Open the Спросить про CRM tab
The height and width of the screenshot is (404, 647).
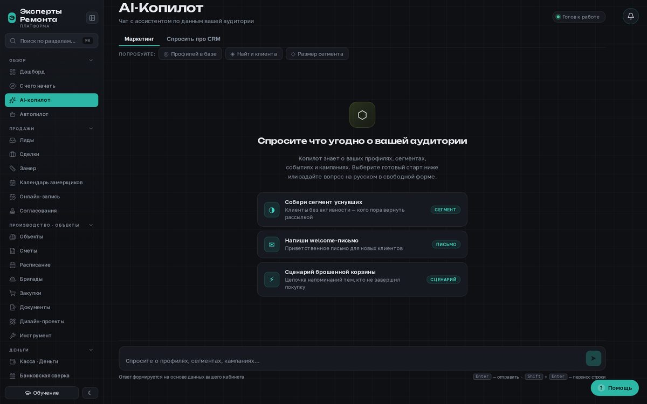point(194,39)
